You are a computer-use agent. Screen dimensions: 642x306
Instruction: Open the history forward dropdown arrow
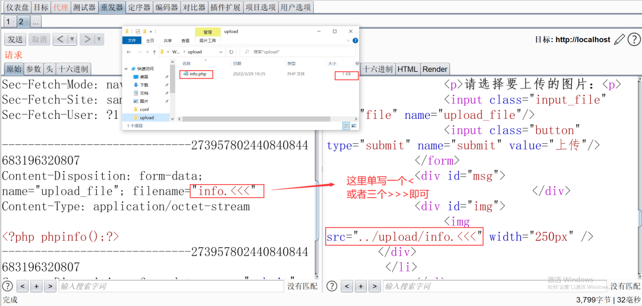[99, 39]
